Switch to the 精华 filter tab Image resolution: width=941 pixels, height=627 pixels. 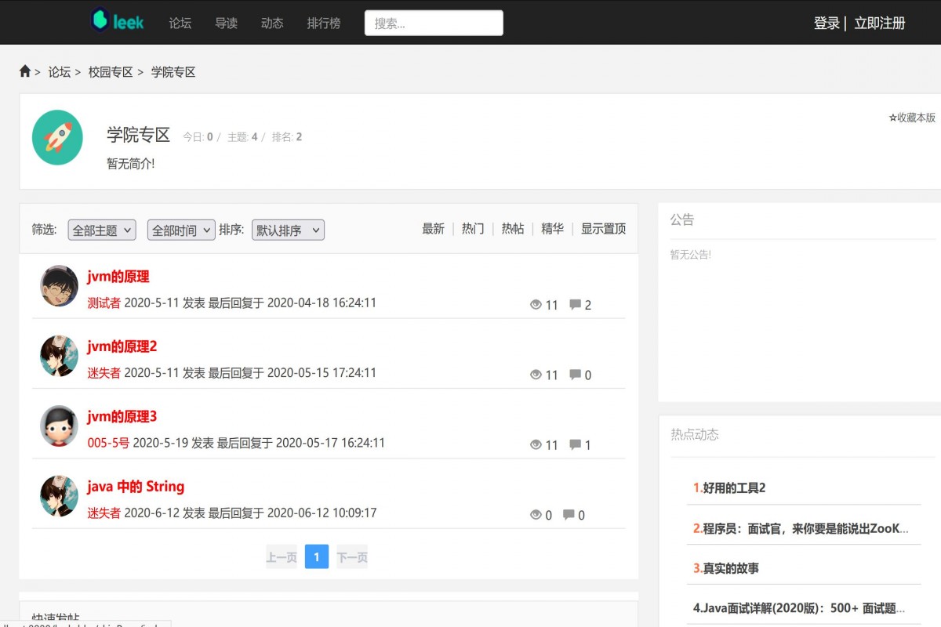tap(552, 228)
